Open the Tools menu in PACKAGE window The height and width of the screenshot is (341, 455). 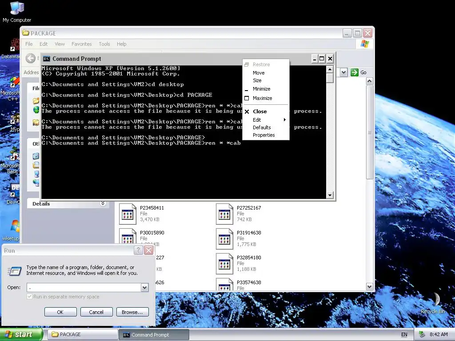104,44
